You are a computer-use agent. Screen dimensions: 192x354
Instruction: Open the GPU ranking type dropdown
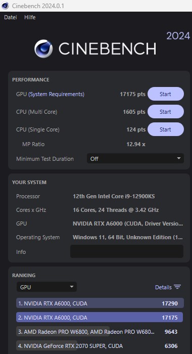pyautogui.click(x=46, y=287)
